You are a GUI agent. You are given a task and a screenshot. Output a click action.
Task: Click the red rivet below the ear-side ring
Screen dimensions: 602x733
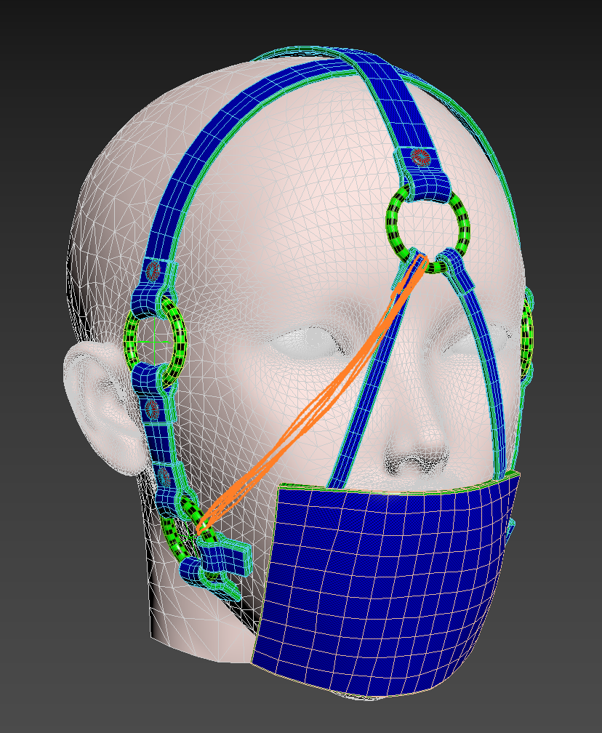pyautogui.click(x=152, y=408)
